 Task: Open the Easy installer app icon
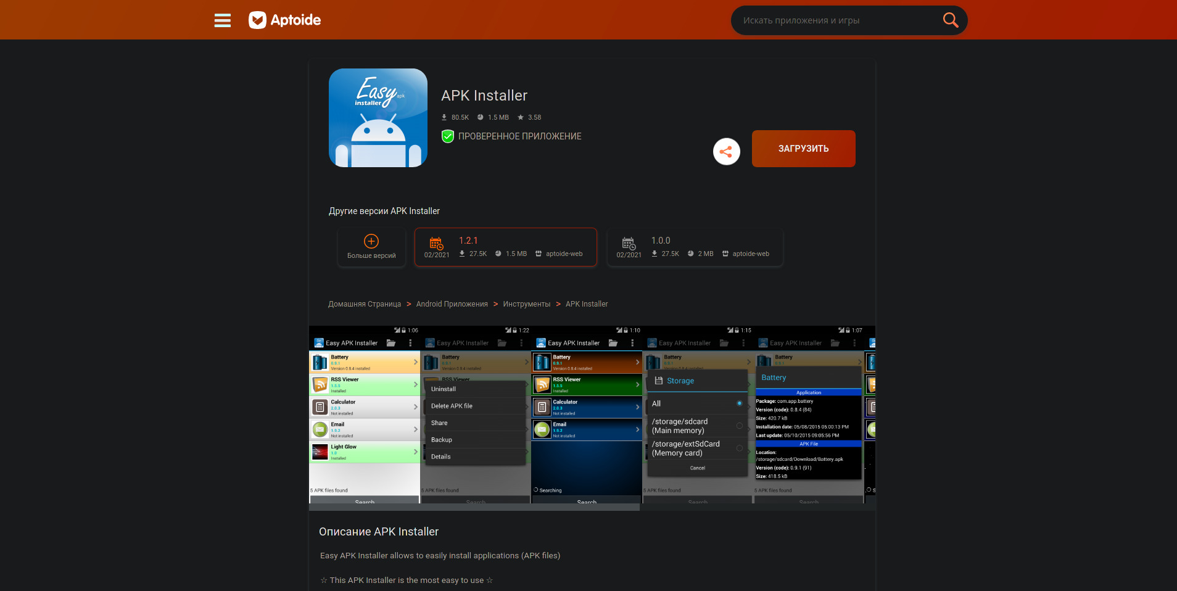tap(378, 118)
